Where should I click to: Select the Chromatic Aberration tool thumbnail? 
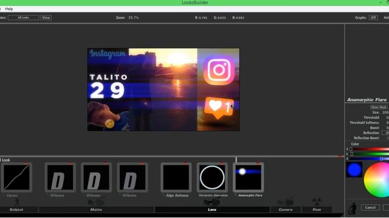tap(212, 177)
